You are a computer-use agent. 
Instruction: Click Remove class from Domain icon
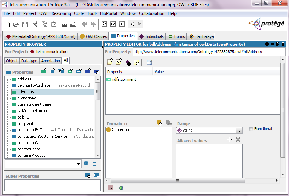168,122
